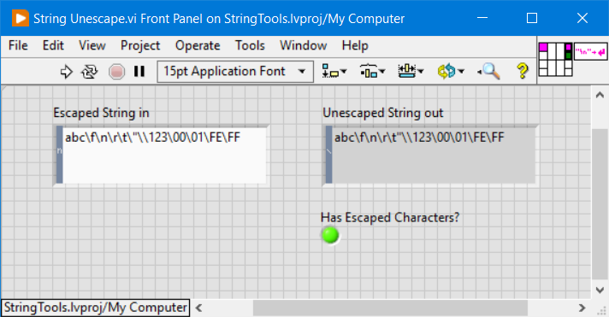The width and height of the screenshot is (609, 317).
Task: Click the vertical scrollbar up arrow
Action: (x=600, y=95)
